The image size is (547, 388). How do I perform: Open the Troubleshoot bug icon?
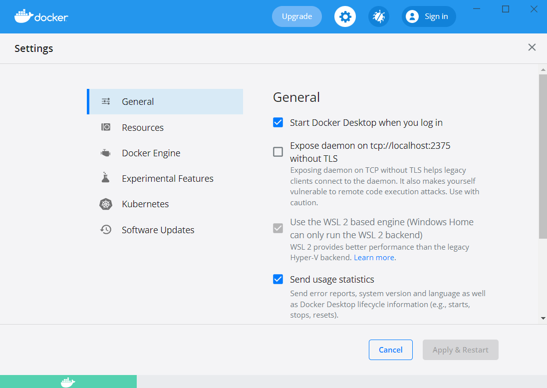(x=379, y=16)
